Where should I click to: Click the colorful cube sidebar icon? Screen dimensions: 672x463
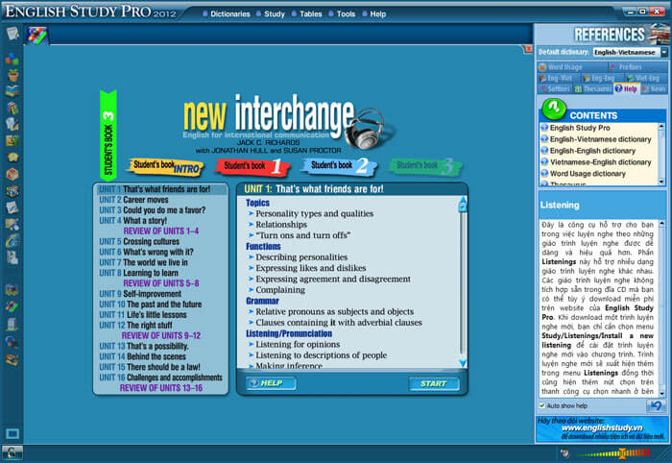[x=12, y=190]
